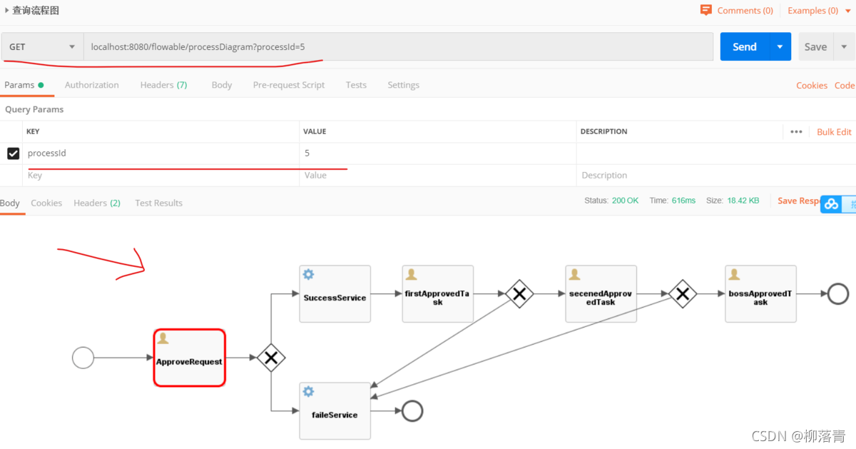856x449 pixels.
Task: Open Comments (0) panel
Action: (745, 11)
